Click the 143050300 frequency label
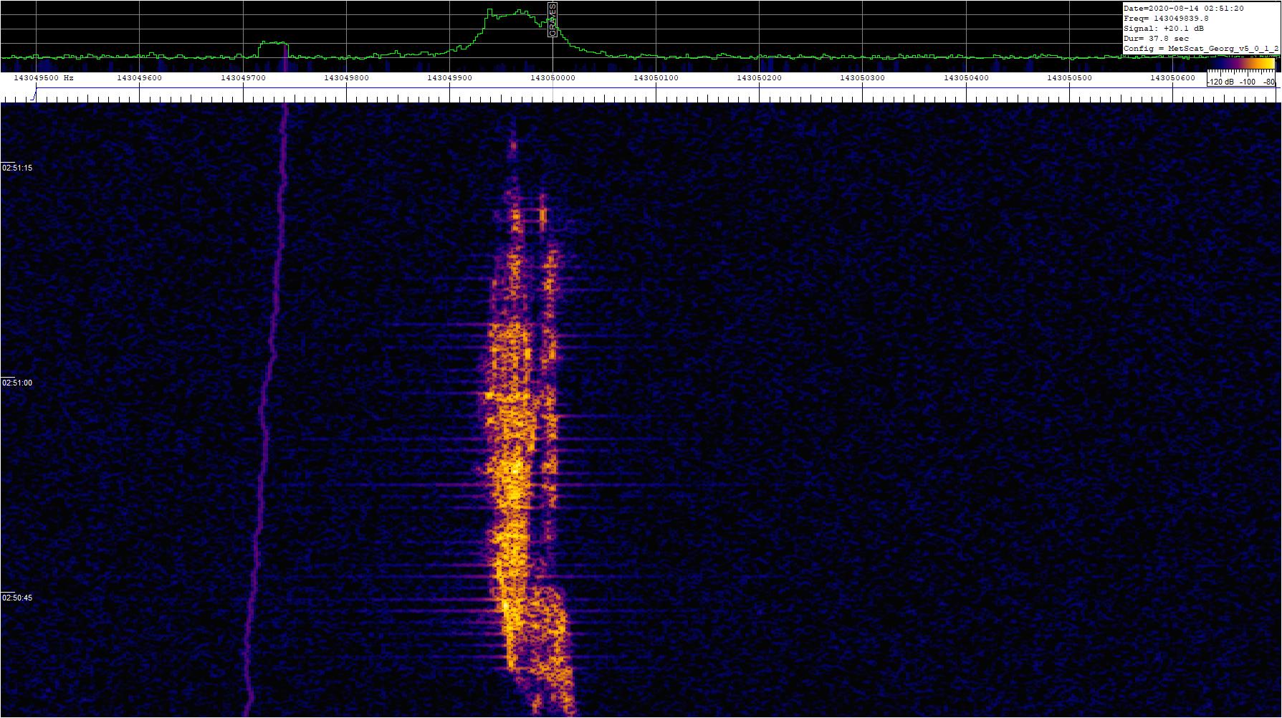This screenshot has height=718, width=1282. click(x=863, y=77)
